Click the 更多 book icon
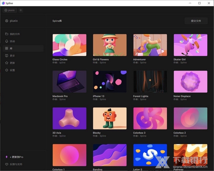The width and height of the screenshot is (214, 171). pyautogui.click(x=7, y=56)
